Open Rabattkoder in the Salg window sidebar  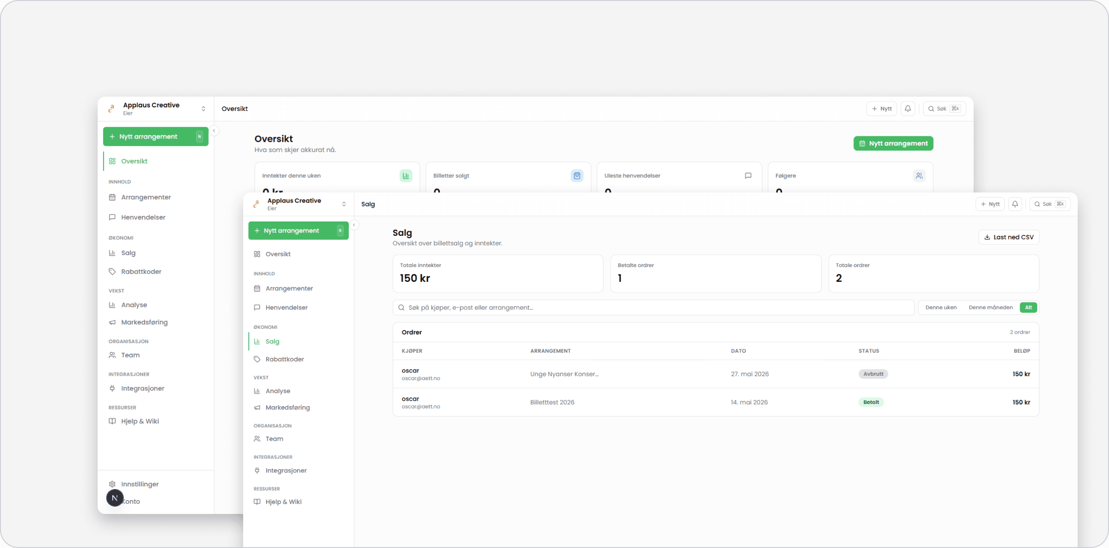298,359
